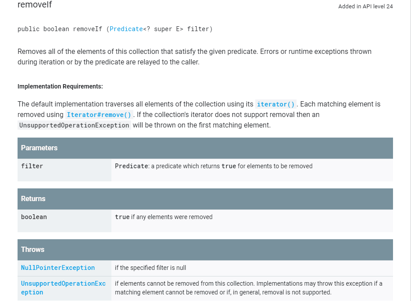Screen dimensions: 411x301
Task: Click the Implementation Requirements heading
Action: [x=60, y=86]
